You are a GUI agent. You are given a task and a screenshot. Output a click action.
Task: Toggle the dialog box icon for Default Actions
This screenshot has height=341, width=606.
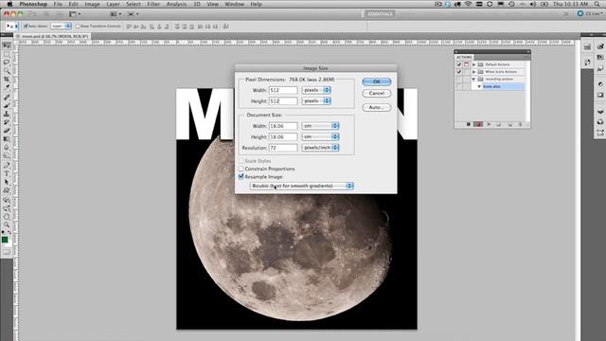(467, 64)
